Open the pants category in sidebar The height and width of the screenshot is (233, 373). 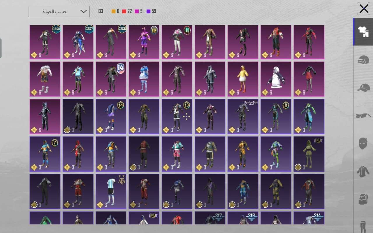point(363,227)
